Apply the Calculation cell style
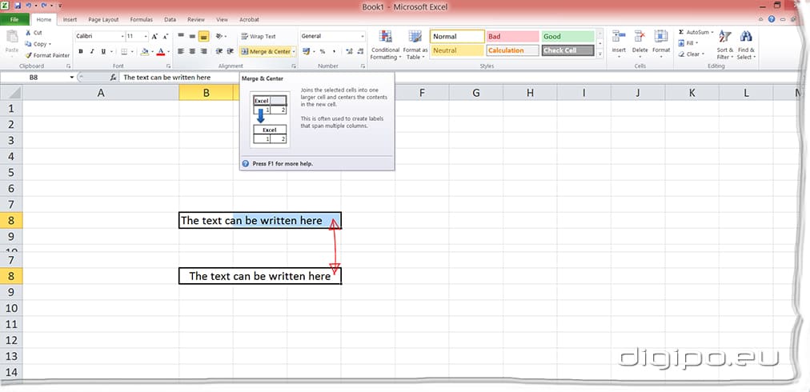The image size is (810, 392). (512, 50)
